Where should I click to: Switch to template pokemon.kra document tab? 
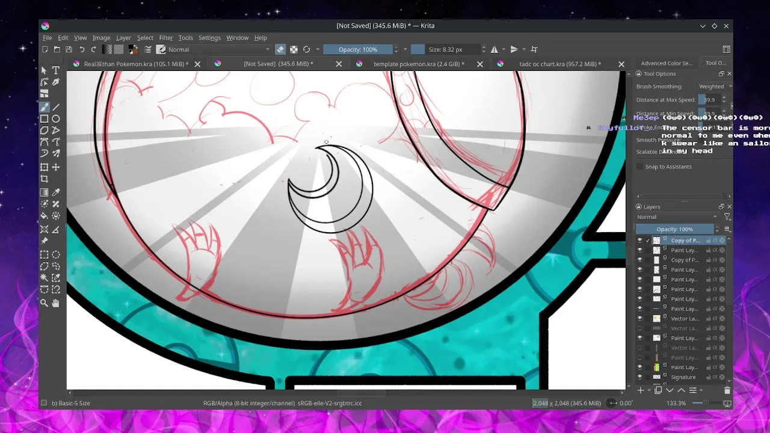click(x=419, y=64)
